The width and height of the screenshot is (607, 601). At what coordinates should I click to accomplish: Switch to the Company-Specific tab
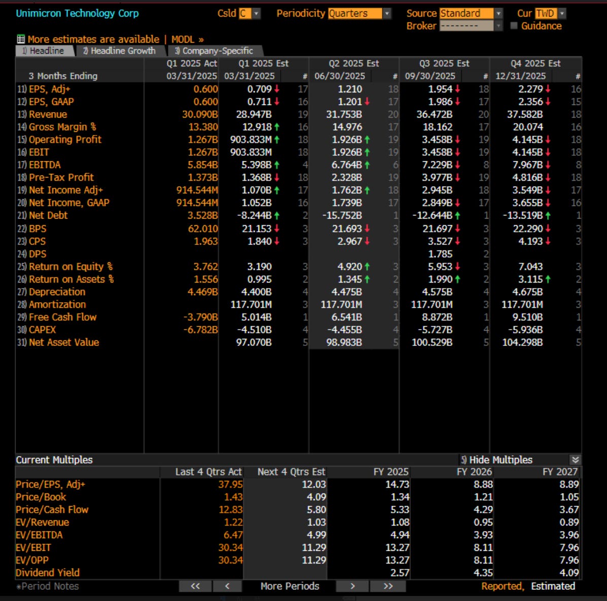[x=215, y=51]
